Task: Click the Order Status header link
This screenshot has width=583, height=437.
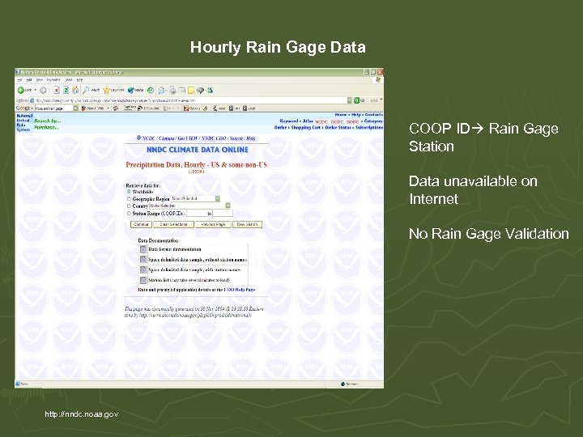Action: coord(338,128)
